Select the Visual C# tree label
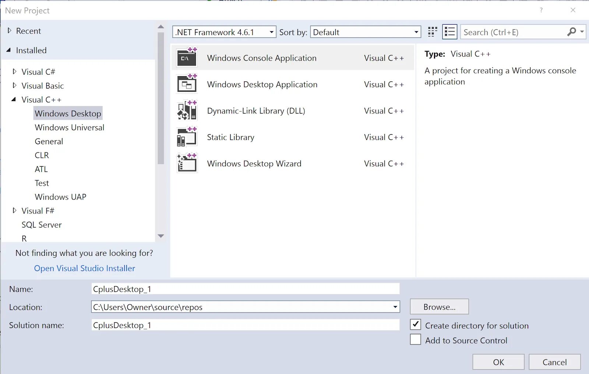Screen dimensions: 589x374 click(38, 72)
